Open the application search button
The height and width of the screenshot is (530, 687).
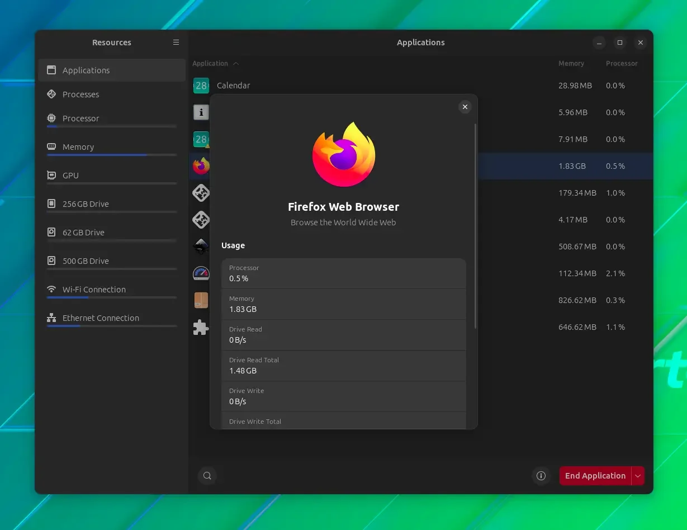point(207,476)
